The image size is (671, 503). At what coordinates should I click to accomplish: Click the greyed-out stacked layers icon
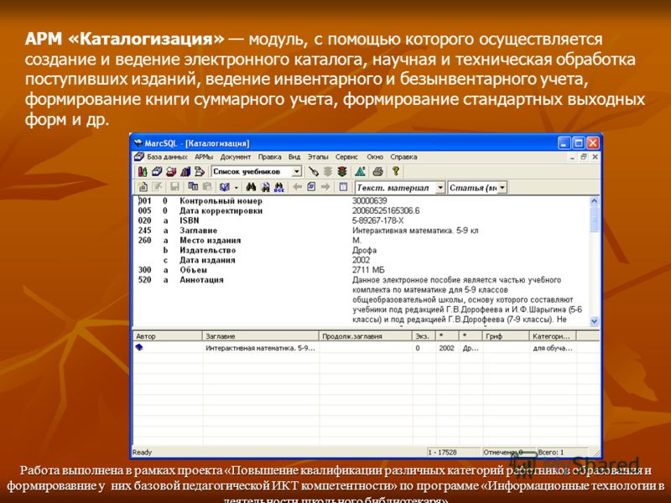coord(328,172)
